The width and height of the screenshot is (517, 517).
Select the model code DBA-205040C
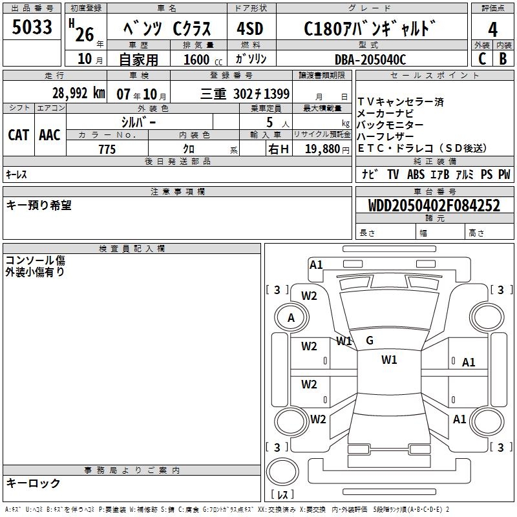coord(370,59)
